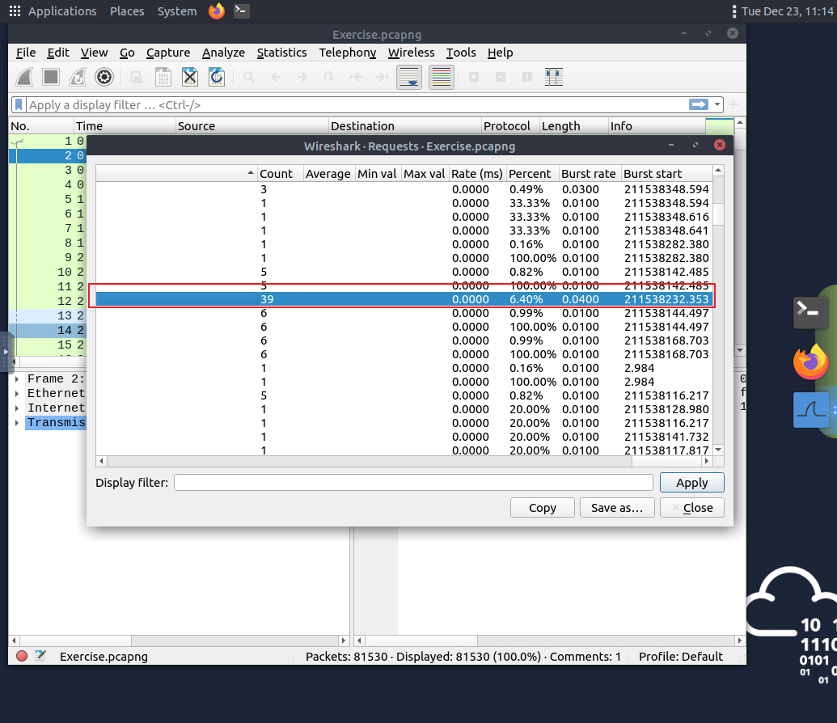Click the Save as… button
837x723 pixels.
point(617,508)
